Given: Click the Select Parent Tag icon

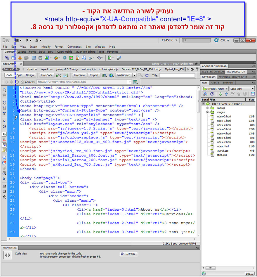Looking at the screenshot, I should coord(4,121).
